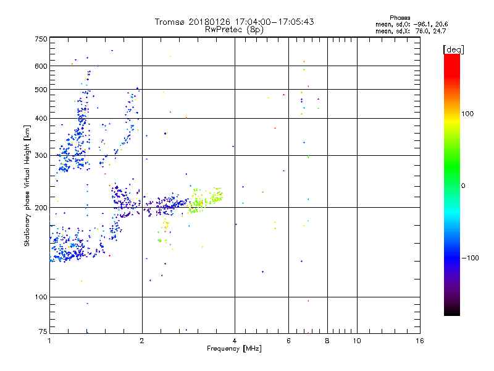
Task: Click the colorbar '0' degree label
Action: (463, 186)
